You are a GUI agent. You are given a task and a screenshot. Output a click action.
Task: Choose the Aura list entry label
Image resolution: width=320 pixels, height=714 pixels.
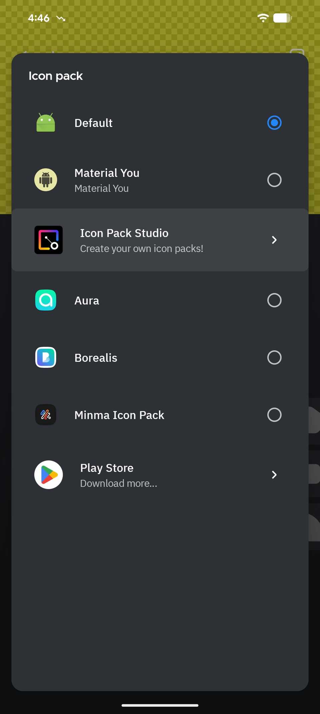(x=87, y=301)
